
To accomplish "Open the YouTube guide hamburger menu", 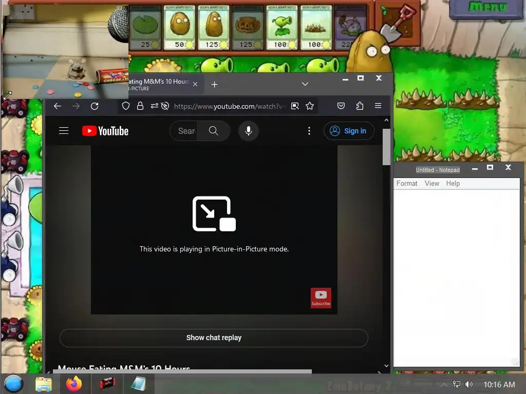I will (x=64, y=131).
